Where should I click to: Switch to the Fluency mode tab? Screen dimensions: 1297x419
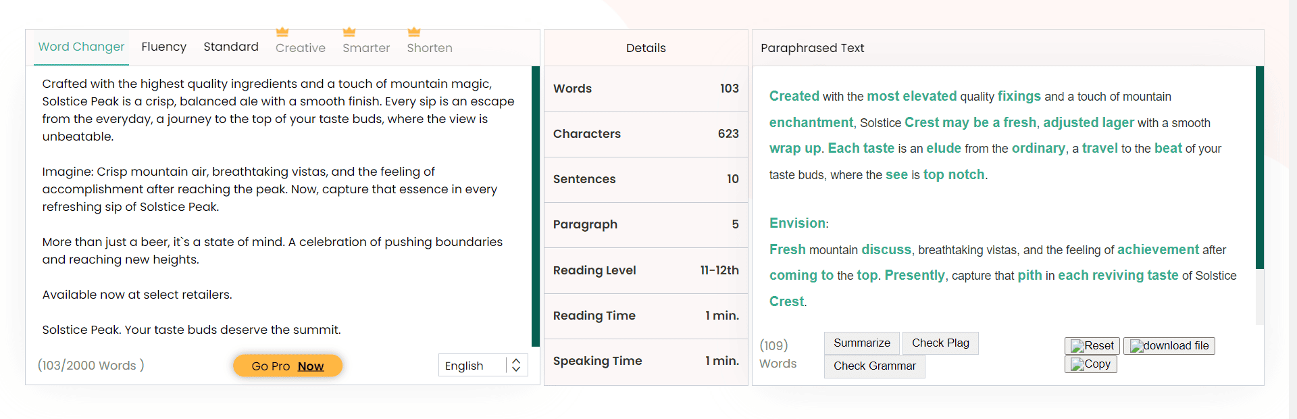tap(163, 47)
